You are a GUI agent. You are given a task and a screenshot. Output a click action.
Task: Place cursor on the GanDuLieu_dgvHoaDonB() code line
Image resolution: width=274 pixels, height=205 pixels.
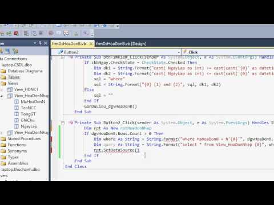point(111,106)
